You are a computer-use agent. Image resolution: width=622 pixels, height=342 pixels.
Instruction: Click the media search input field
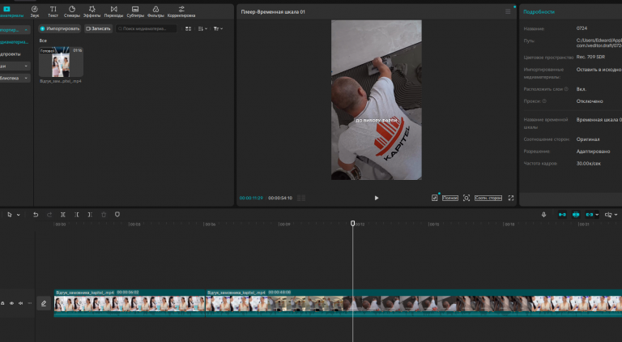[x=147, y=28]
